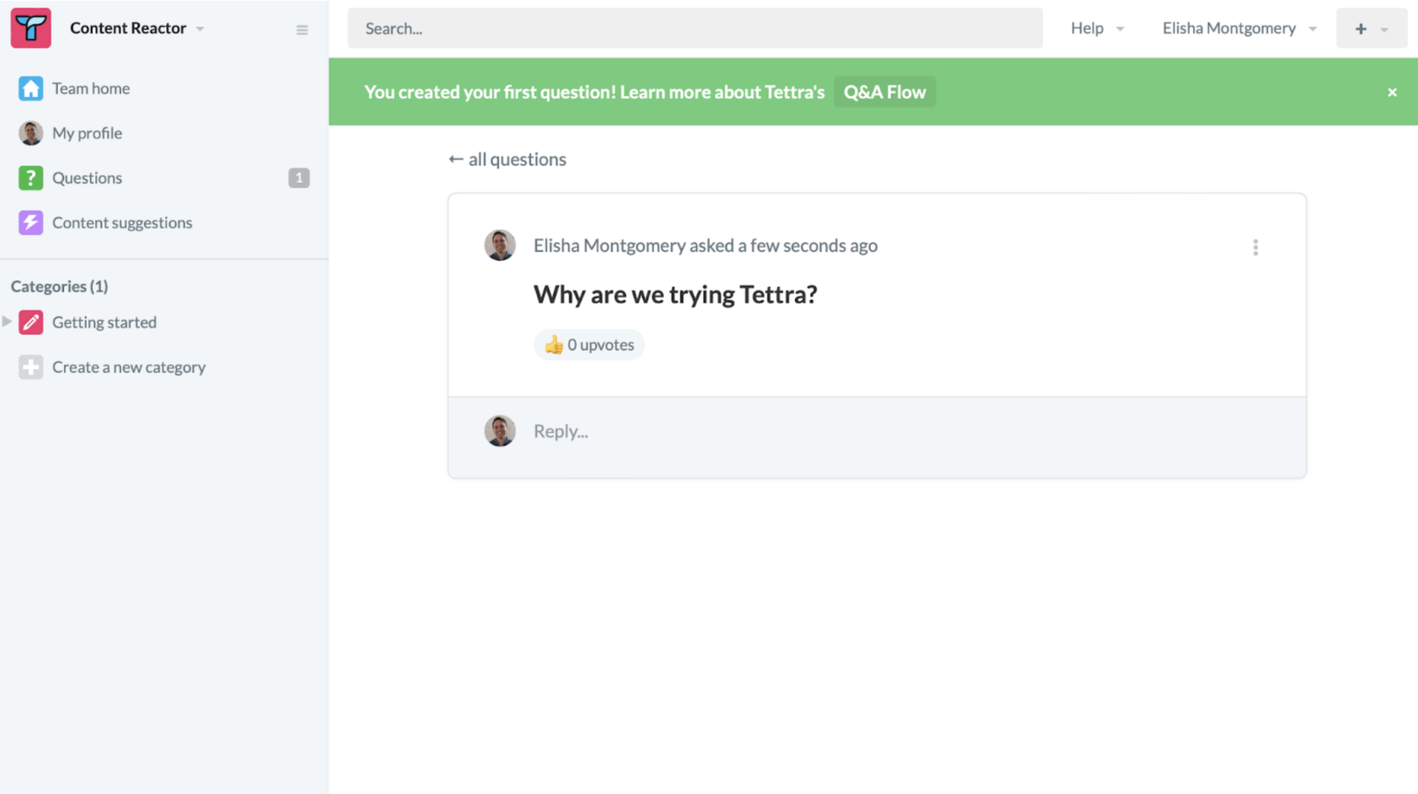Click the green Questions icon
1418x794 pixels.
(31, 178)
